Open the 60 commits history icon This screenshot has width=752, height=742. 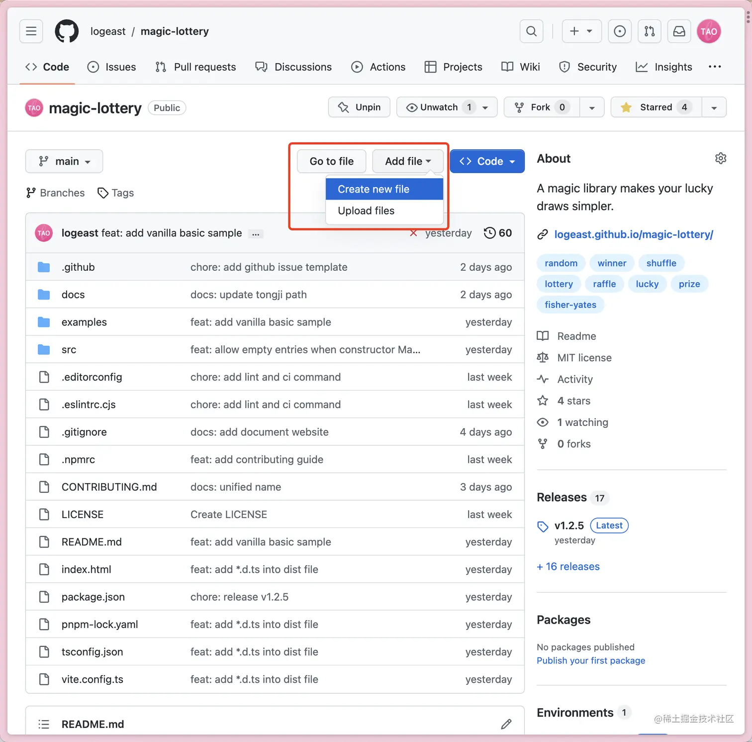[x=498, y=233]
